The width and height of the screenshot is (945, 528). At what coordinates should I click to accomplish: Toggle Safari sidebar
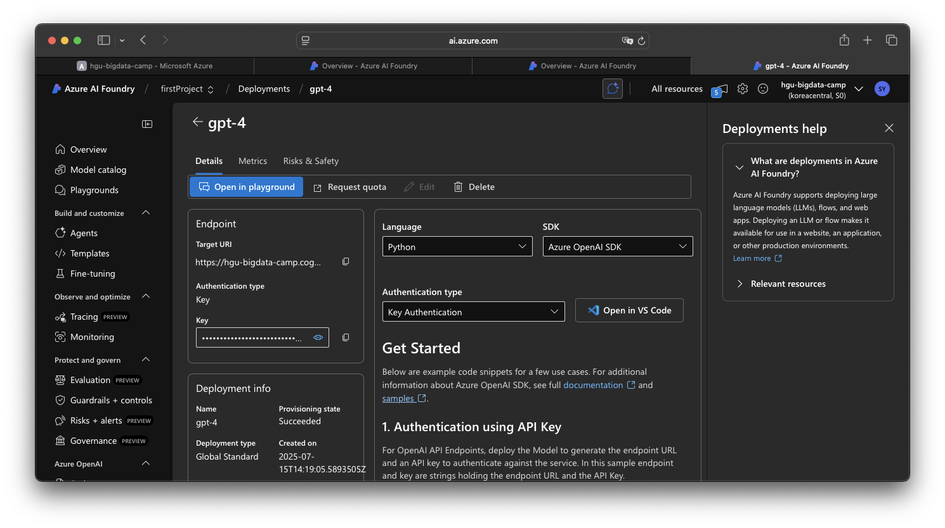click(x=103, y=40)
